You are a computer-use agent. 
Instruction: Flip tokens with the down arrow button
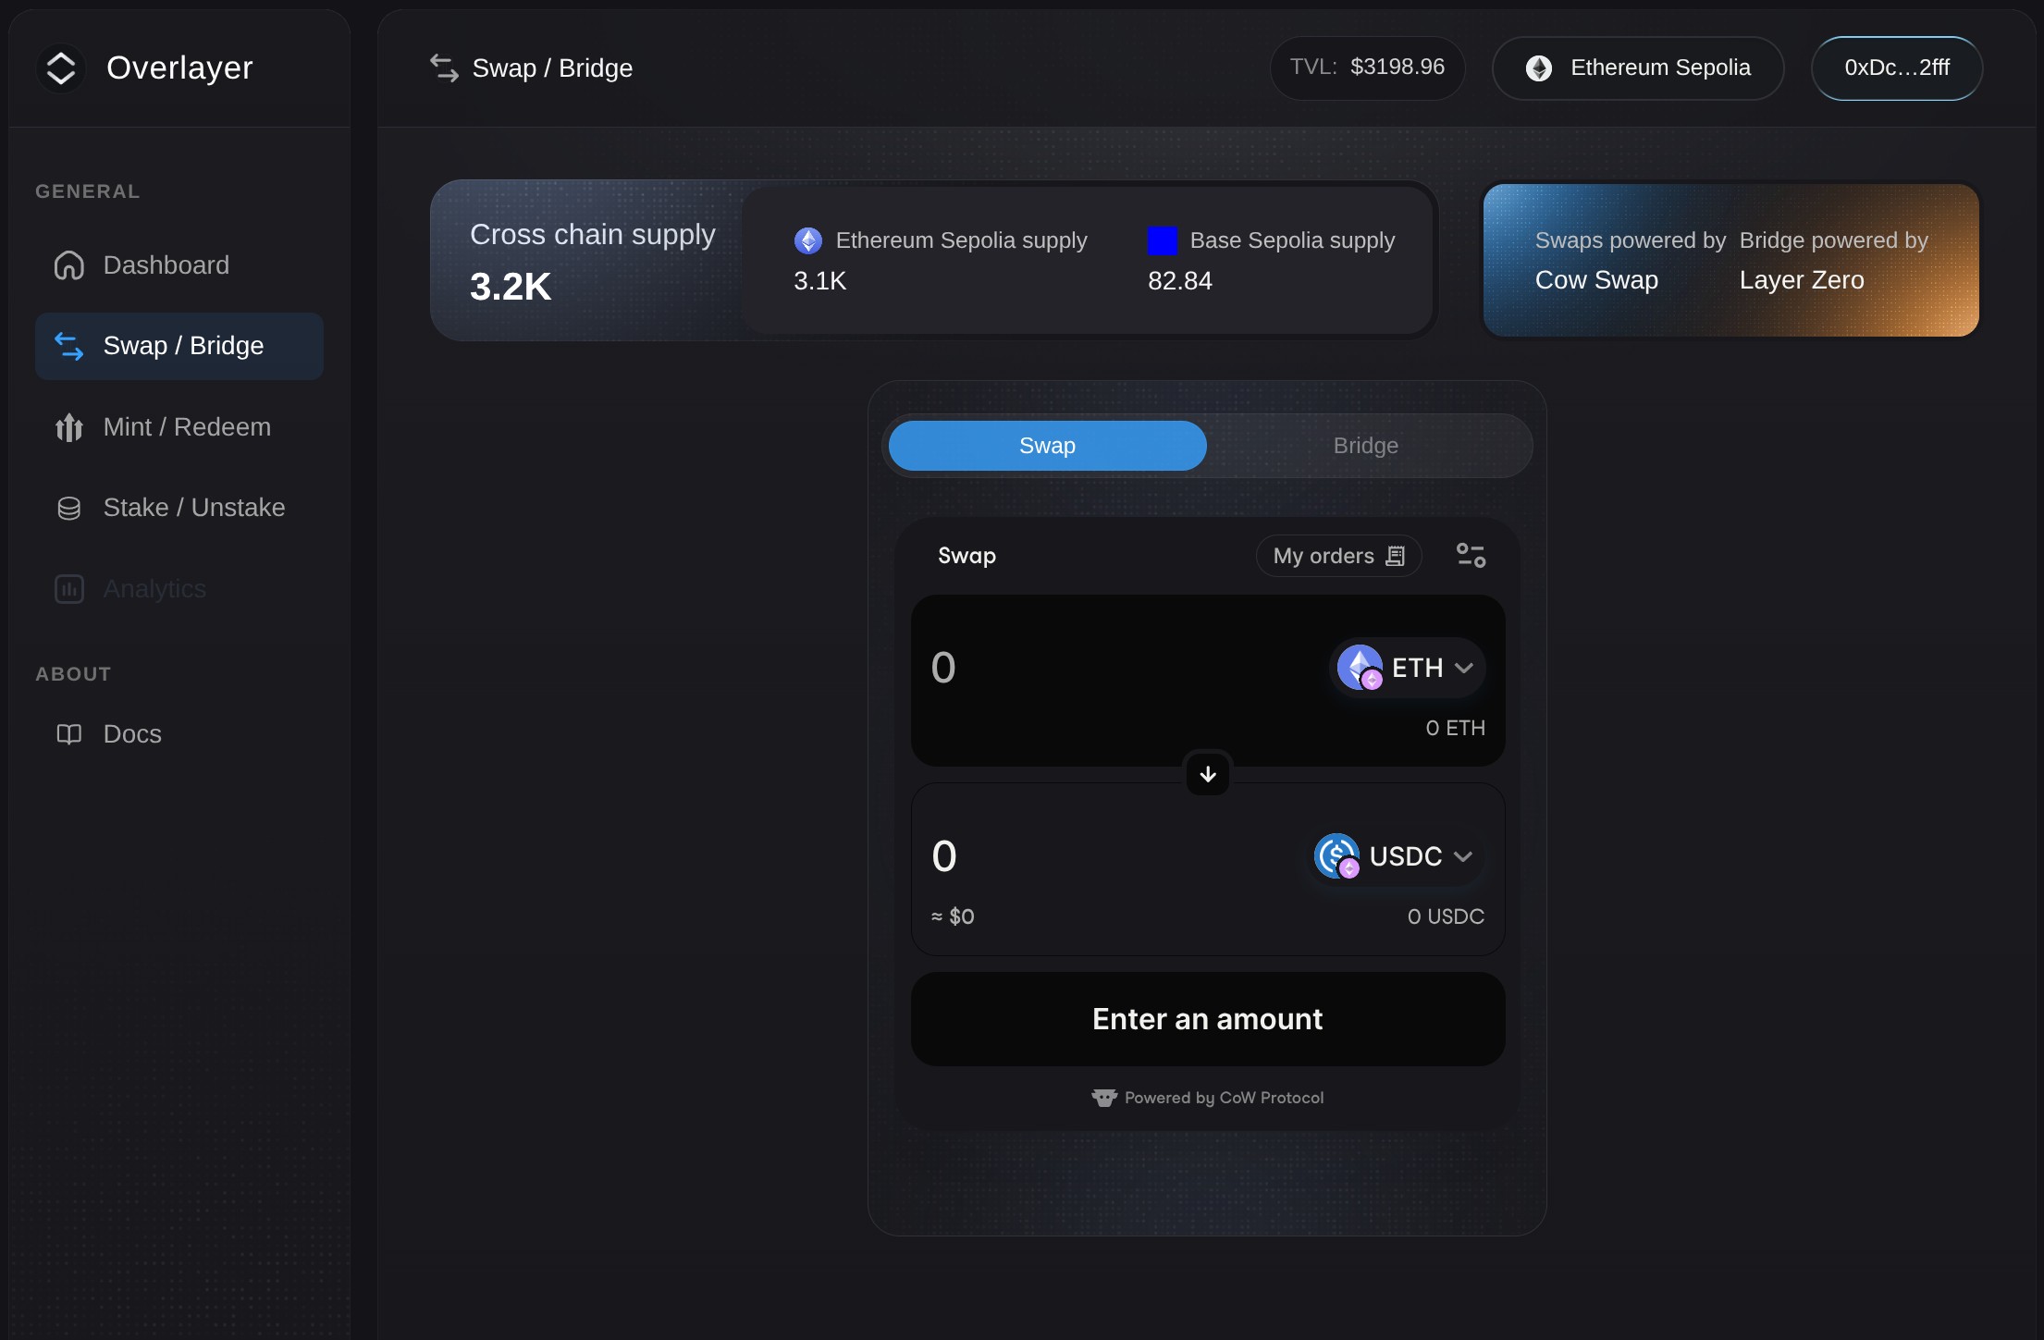[1208, 775]
